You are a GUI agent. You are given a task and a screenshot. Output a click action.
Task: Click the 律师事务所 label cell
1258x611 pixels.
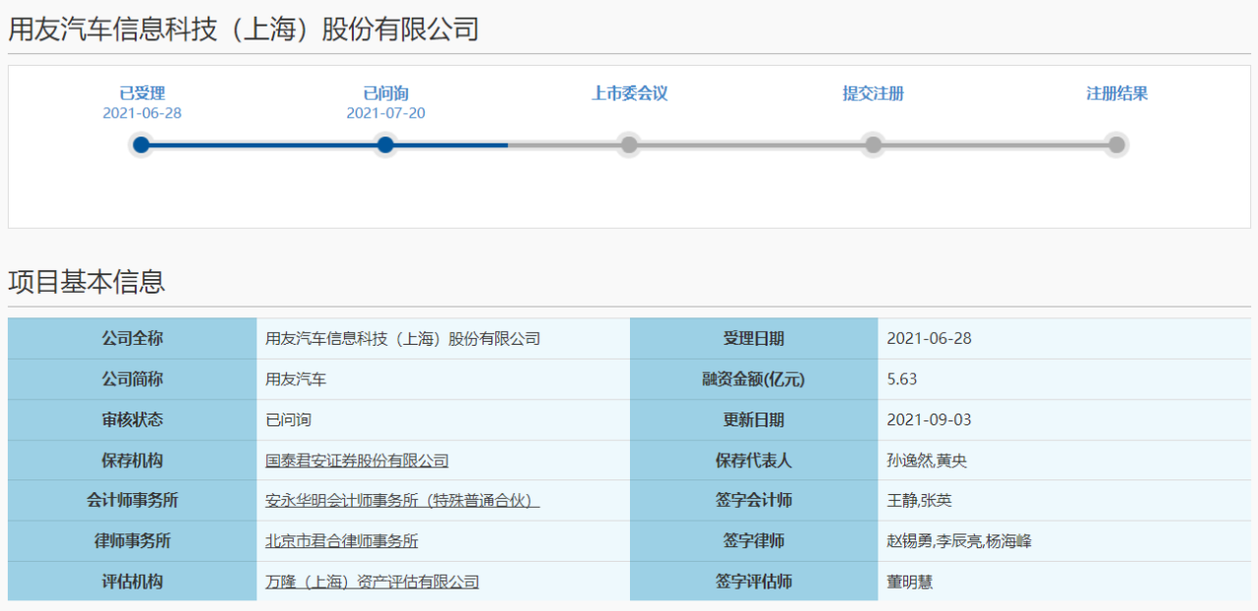coord(133,541)
